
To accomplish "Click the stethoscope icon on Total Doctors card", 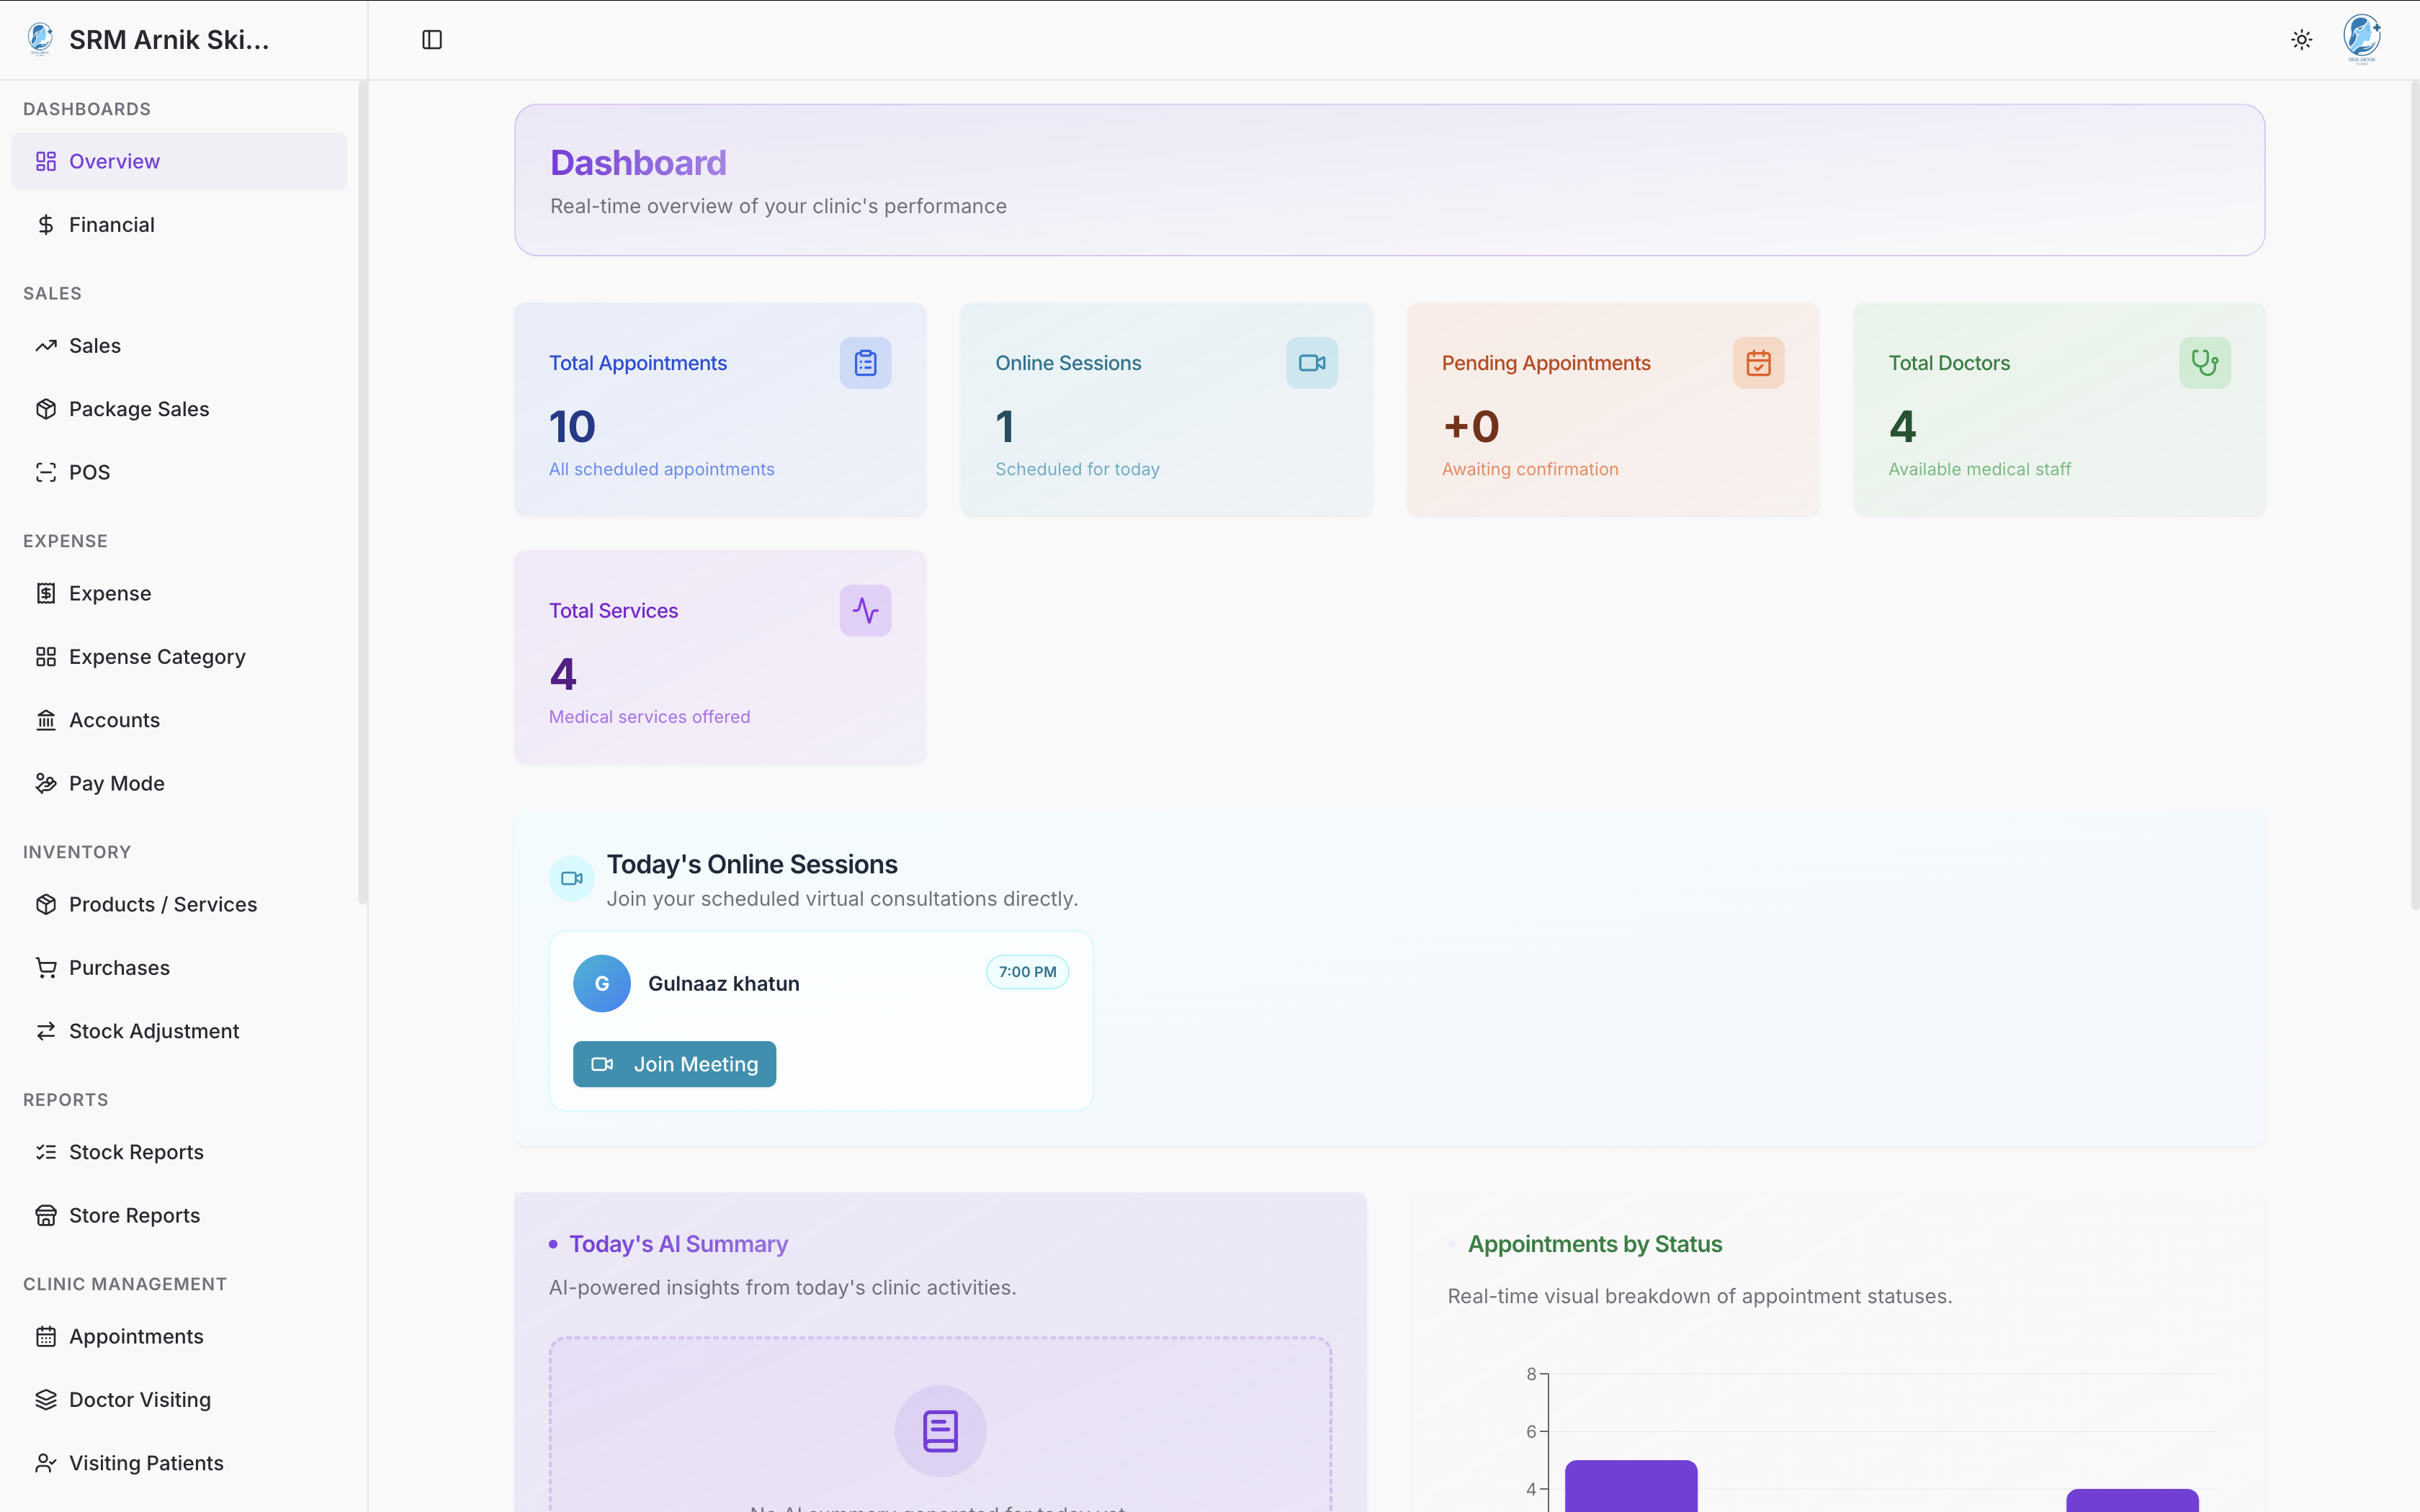I will [2204, 362].
